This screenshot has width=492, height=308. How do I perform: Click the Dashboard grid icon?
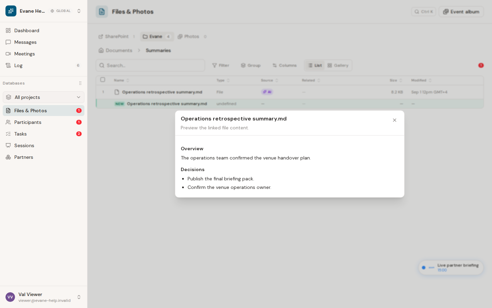(x=8, y=30)
